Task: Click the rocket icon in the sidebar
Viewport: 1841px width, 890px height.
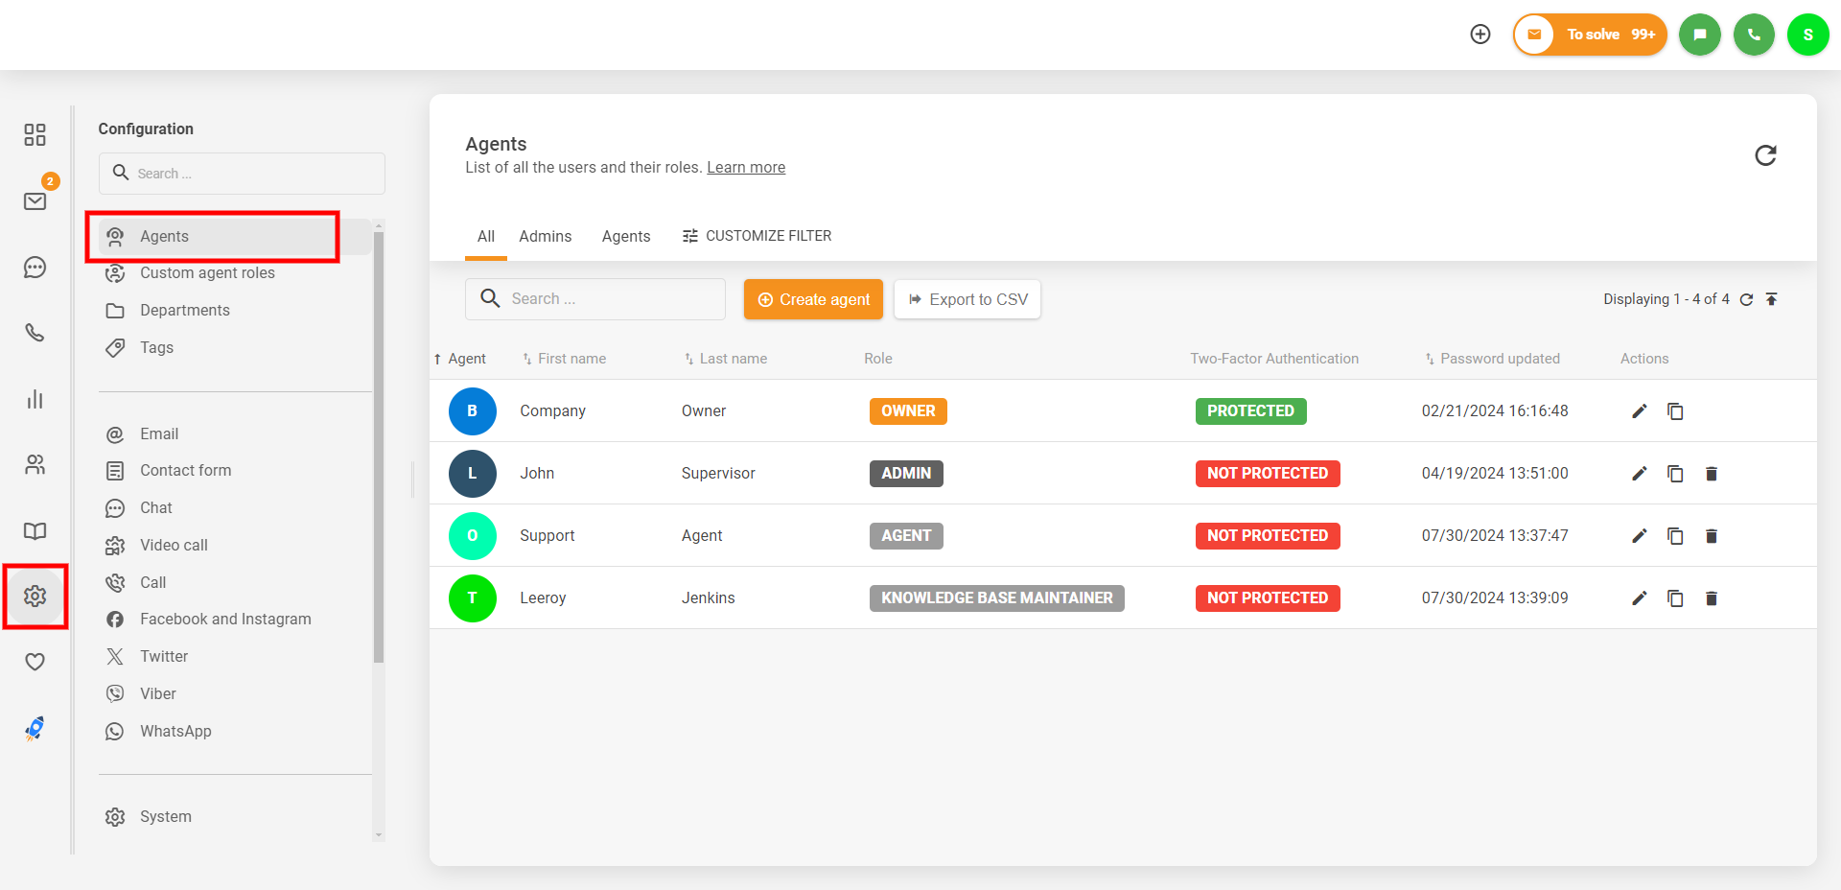Action: pyautogui.click(x=35, y=729)
